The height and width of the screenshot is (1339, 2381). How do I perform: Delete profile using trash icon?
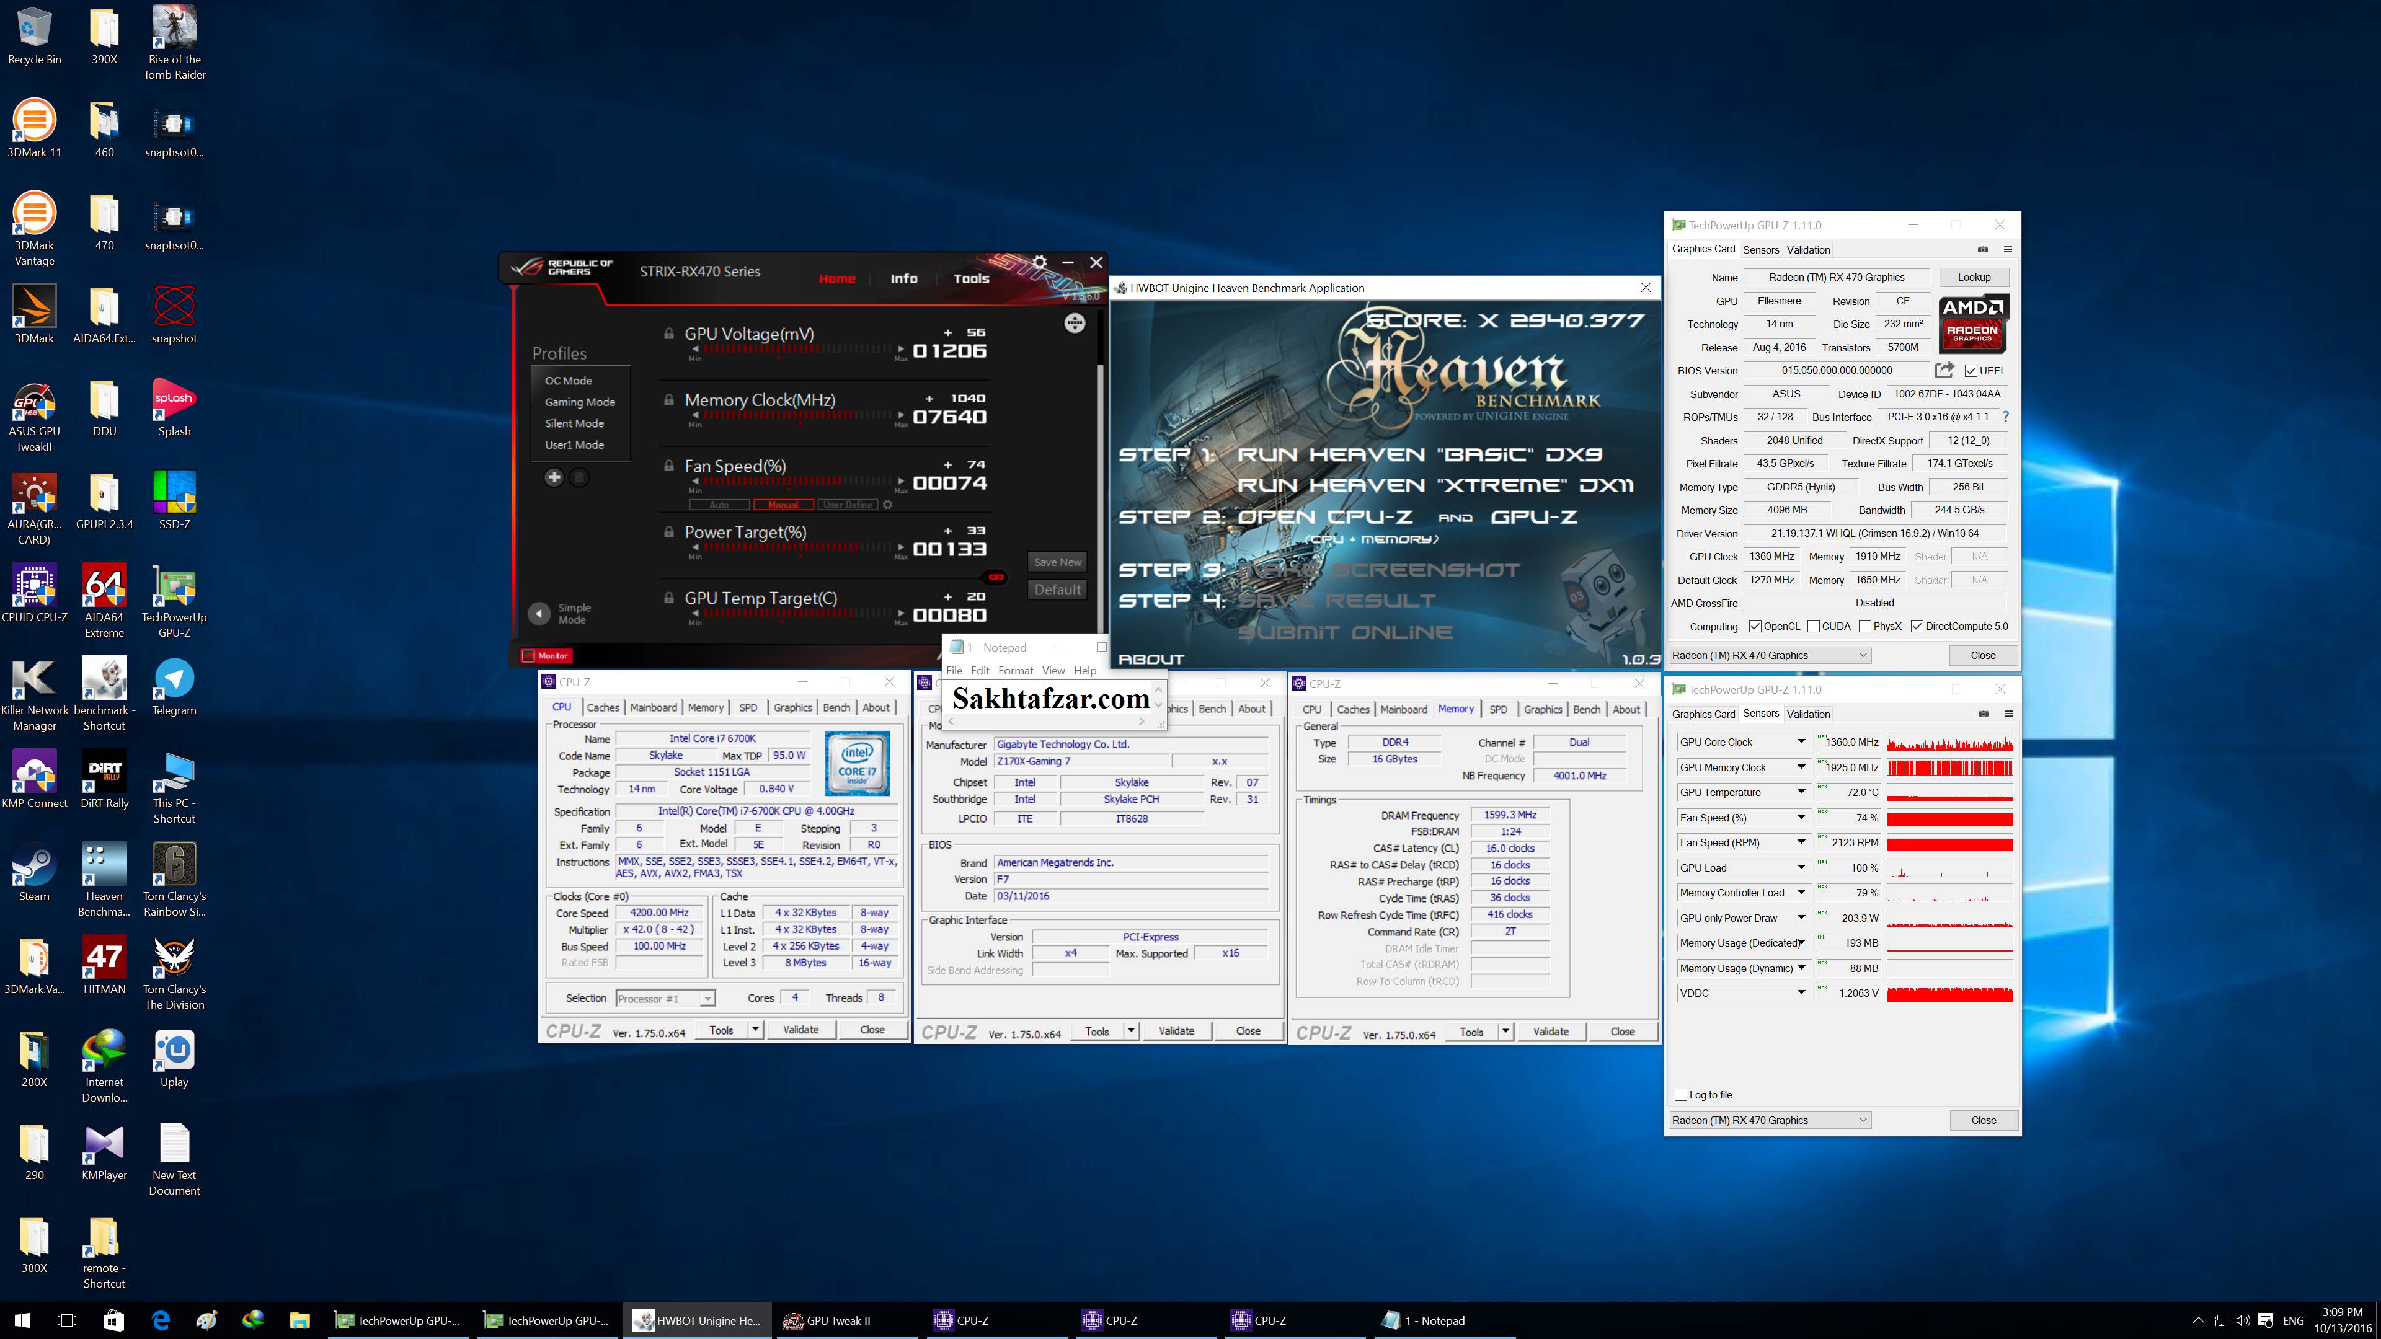(579, 477)
